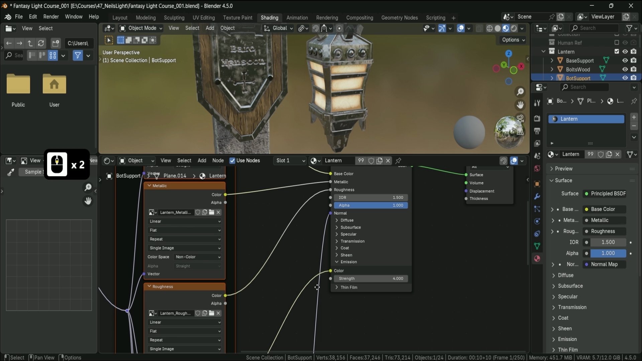642x361 pixels.
Task: Unlink the Lantern_Metalli image with the X icon
Action: click(x=218, y=212)
